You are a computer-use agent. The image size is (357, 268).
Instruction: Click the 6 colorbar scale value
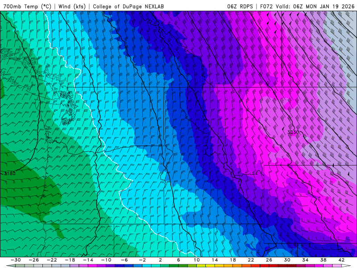[178, 260]
